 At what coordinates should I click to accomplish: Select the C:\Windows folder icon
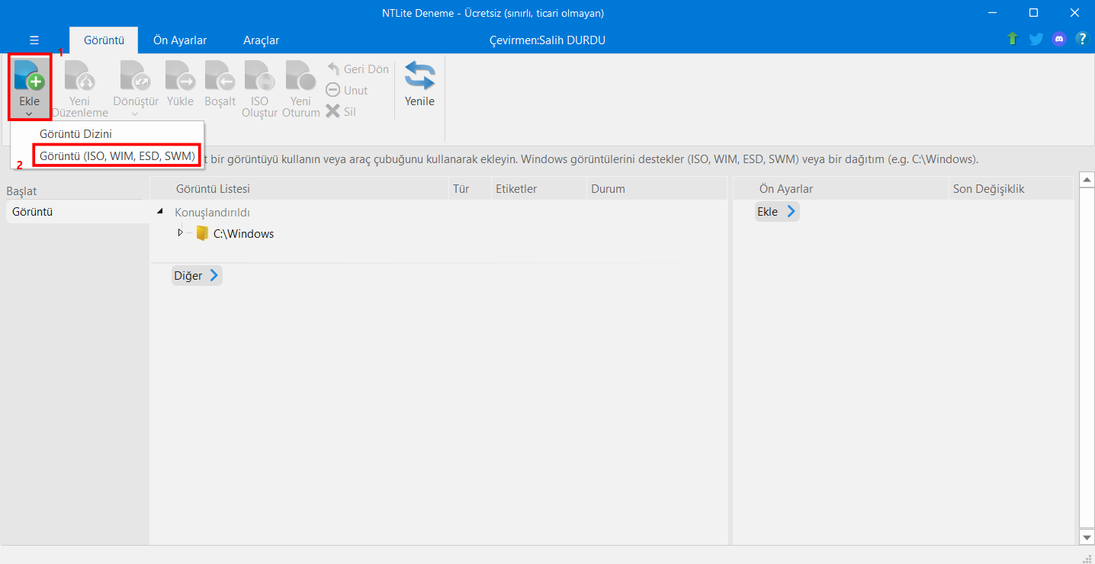202,233
